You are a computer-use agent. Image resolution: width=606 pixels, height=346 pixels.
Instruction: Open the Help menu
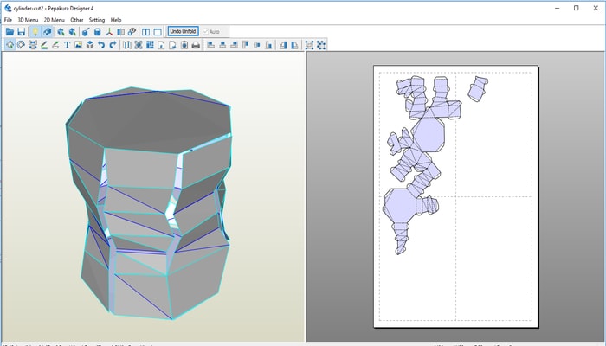click(116, 19)
